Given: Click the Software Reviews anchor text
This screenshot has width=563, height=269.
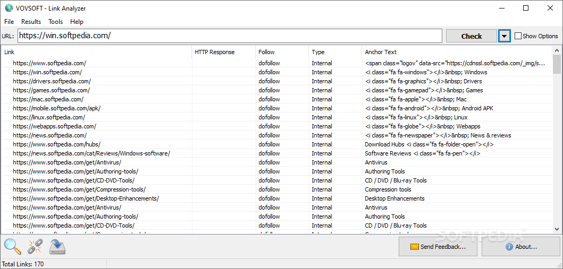Looking at the screenshot, I should click(423, 153).
